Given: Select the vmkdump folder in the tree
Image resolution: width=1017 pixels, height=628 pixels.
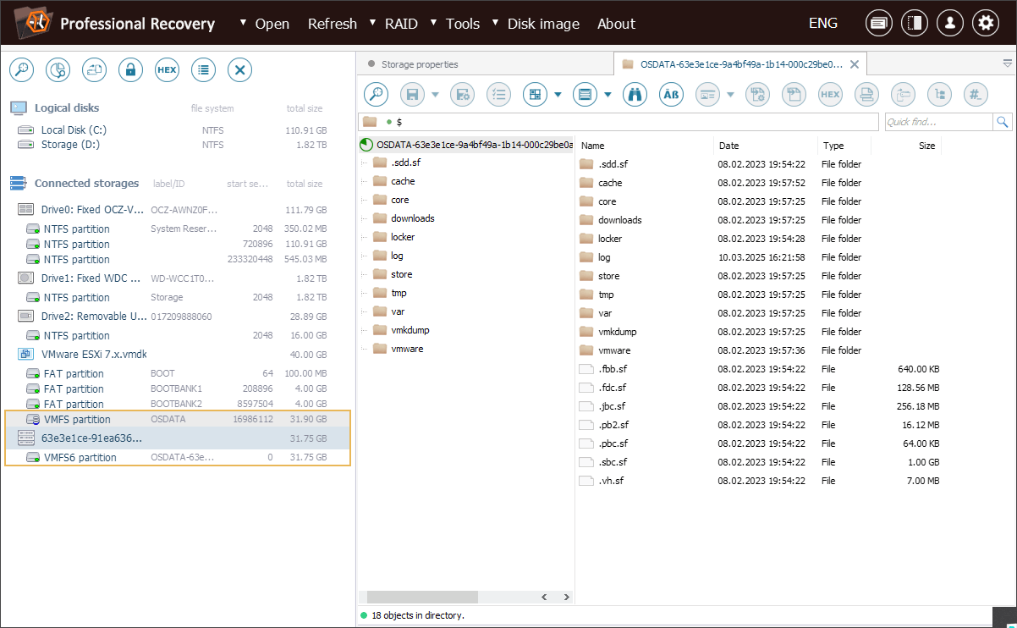Looking at the screenshot, I should (x=410, y=330).
